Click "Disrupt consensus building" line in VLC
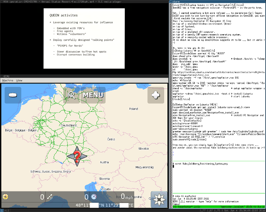Screen dimensions: 266x212 (76, 55)
